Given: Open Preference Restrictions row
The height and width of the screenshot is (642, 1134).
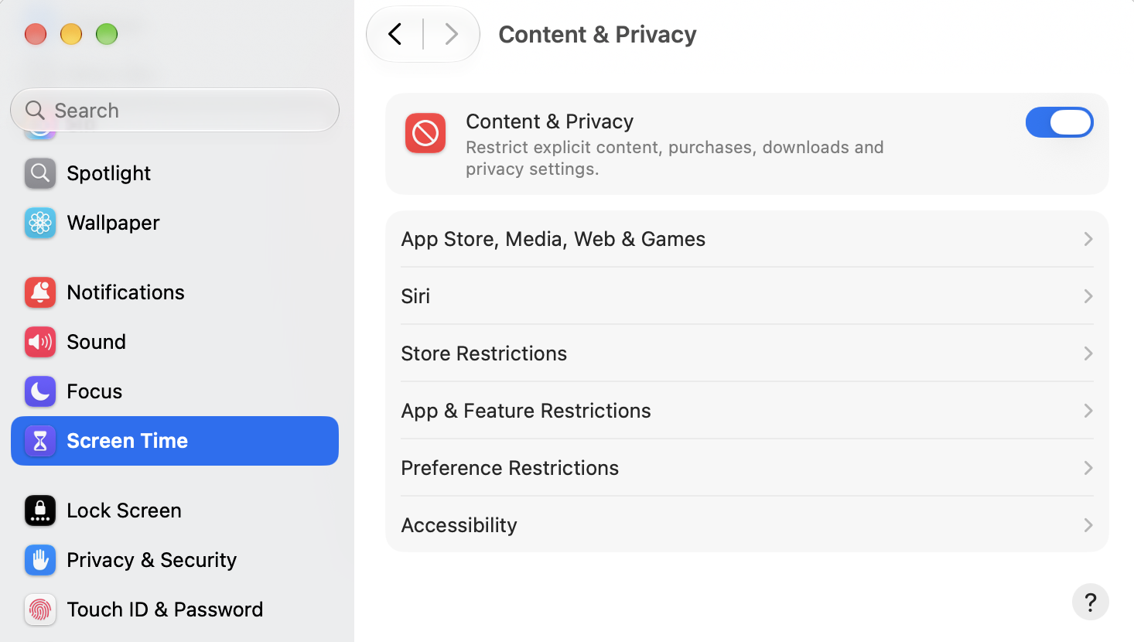Looking at the screenshot, I should [x=747, y=468].
